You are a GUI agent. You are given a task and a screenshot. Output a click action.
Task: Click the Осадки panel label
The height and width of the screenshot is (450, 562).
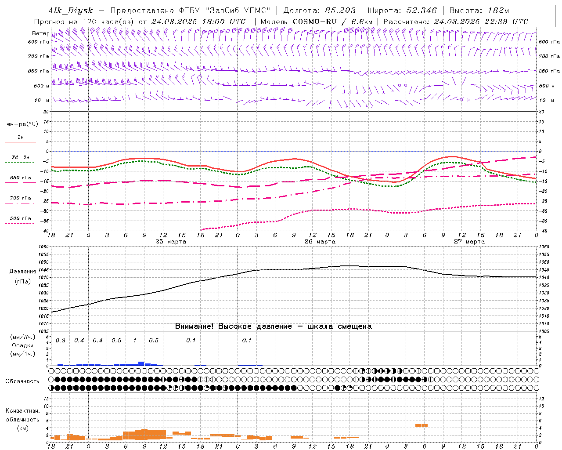pyautogui.click(x=22, y=345)
